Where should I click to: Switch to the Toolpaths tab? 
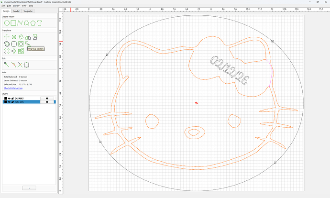point(28,11)
